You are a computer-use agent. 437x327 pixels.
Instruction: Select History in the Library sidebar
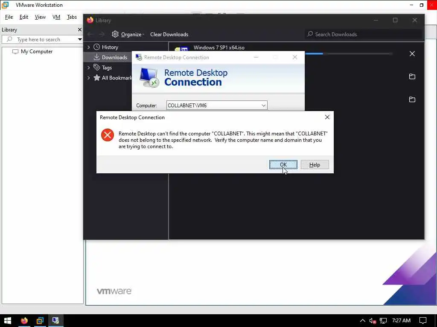[x=110, y=47]
